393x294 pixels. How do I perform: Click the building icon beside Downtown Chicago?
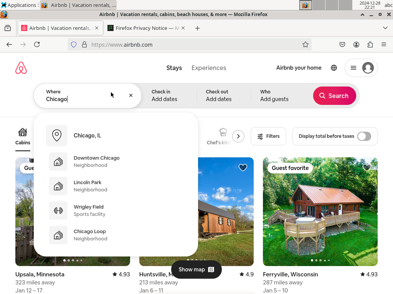58,162
